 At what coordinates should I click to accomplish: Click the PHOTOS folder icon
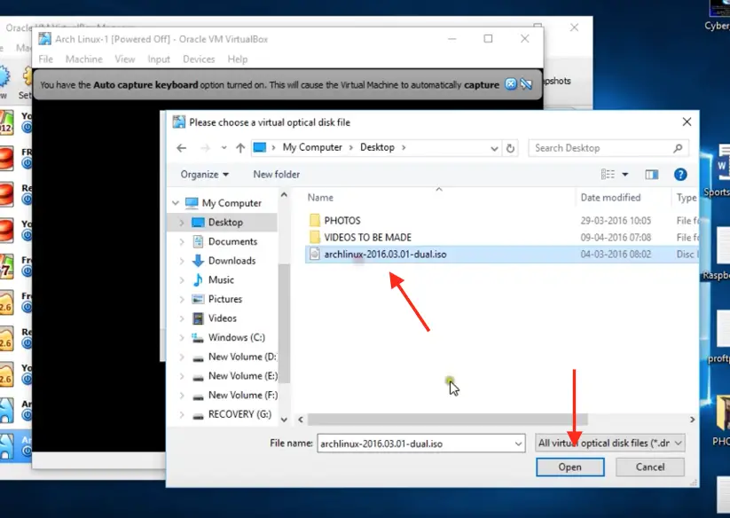tap(315, 220)
